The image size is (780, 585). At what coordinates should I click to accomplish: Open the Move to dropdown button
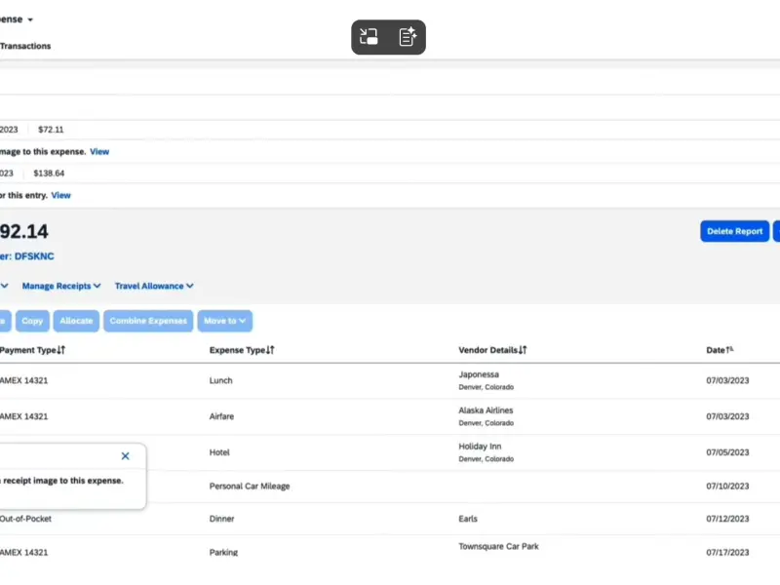(224, 321)
